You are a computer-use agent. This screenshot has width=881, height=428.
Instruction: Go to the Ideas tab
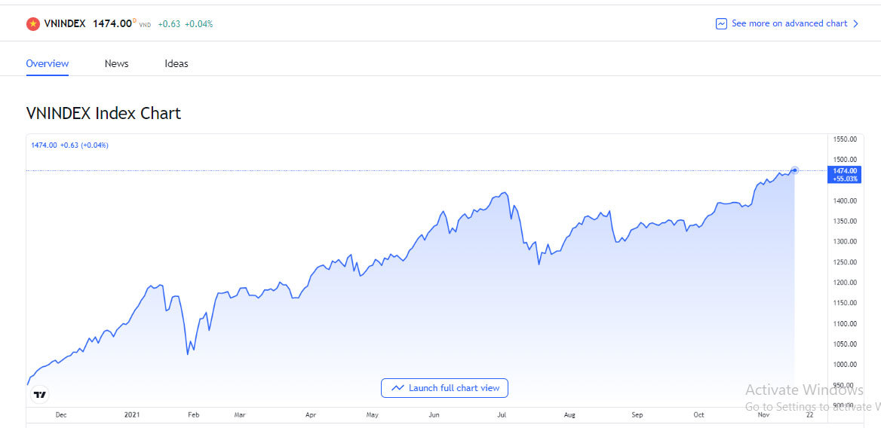point(177,63)
